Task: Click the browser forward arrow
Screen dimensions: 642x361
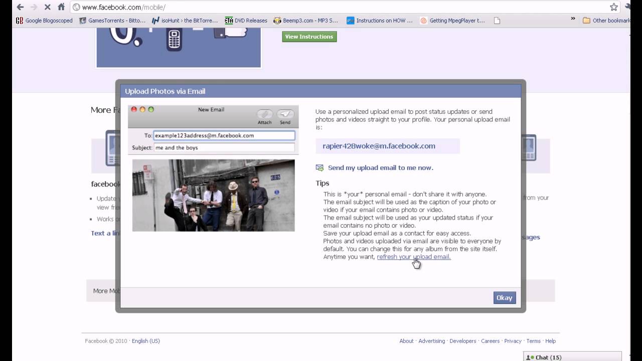Action: [x=34, y=7]
